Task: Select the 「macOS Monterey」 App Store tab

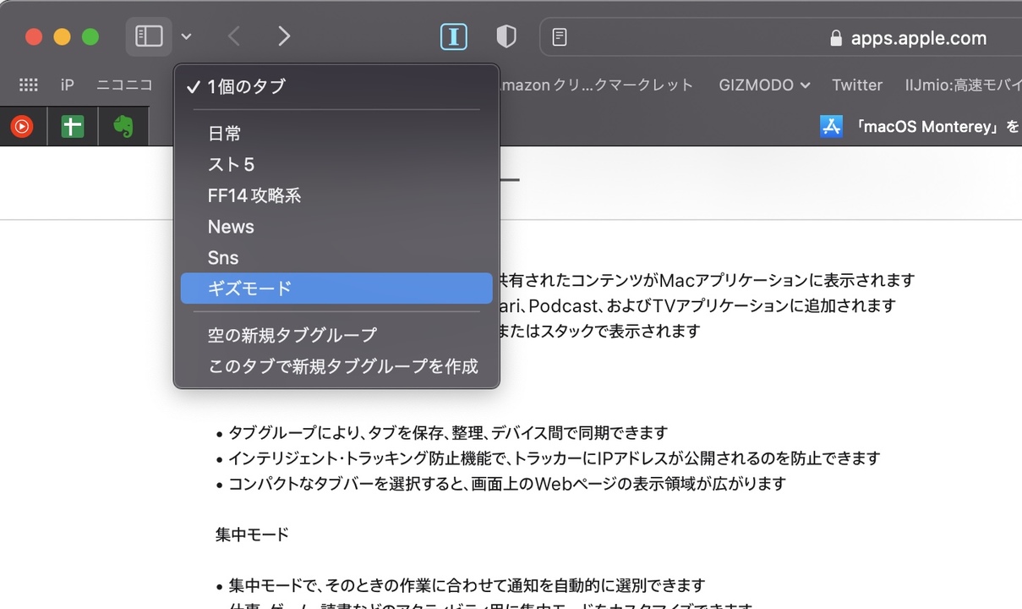Action: [x=921, y=127]
